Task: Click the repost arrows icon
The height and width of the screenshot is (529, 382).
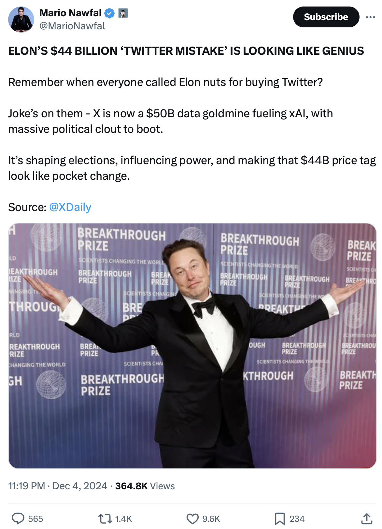Action: coord(105,518)
